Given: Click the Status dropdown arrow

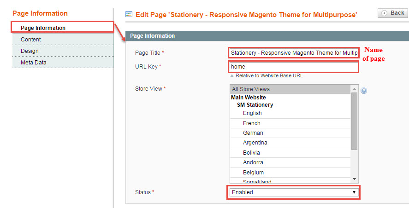Looking at the screenshot, I should pyautogui.click(x=354, y=192).
